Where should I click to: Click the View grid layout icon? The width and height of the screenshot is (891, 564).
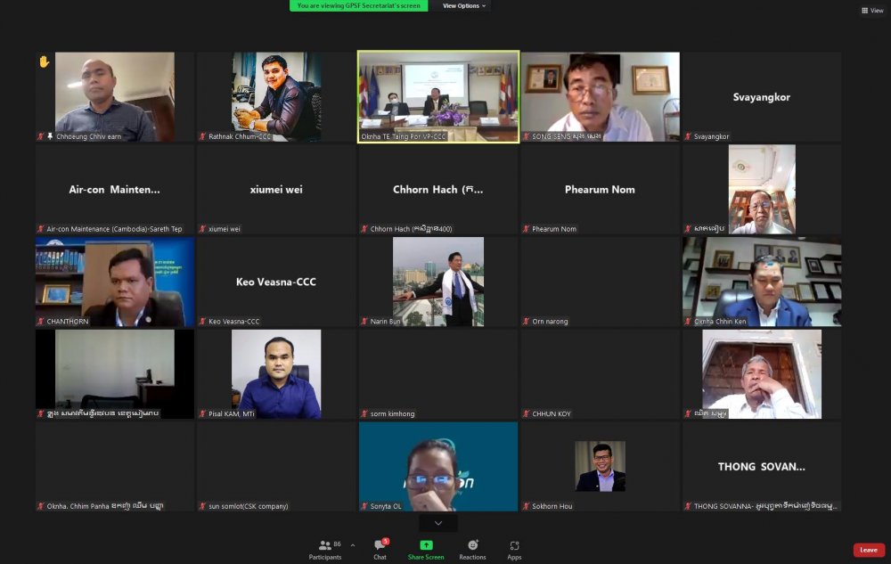[871, 11]
